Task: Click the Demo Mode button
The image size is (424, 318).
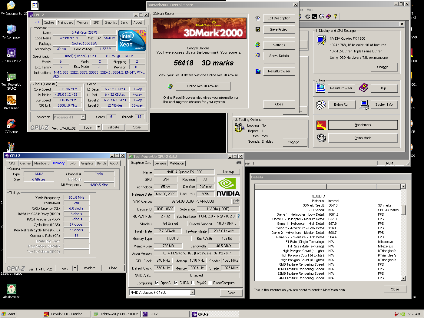Action: click(363, 138)
